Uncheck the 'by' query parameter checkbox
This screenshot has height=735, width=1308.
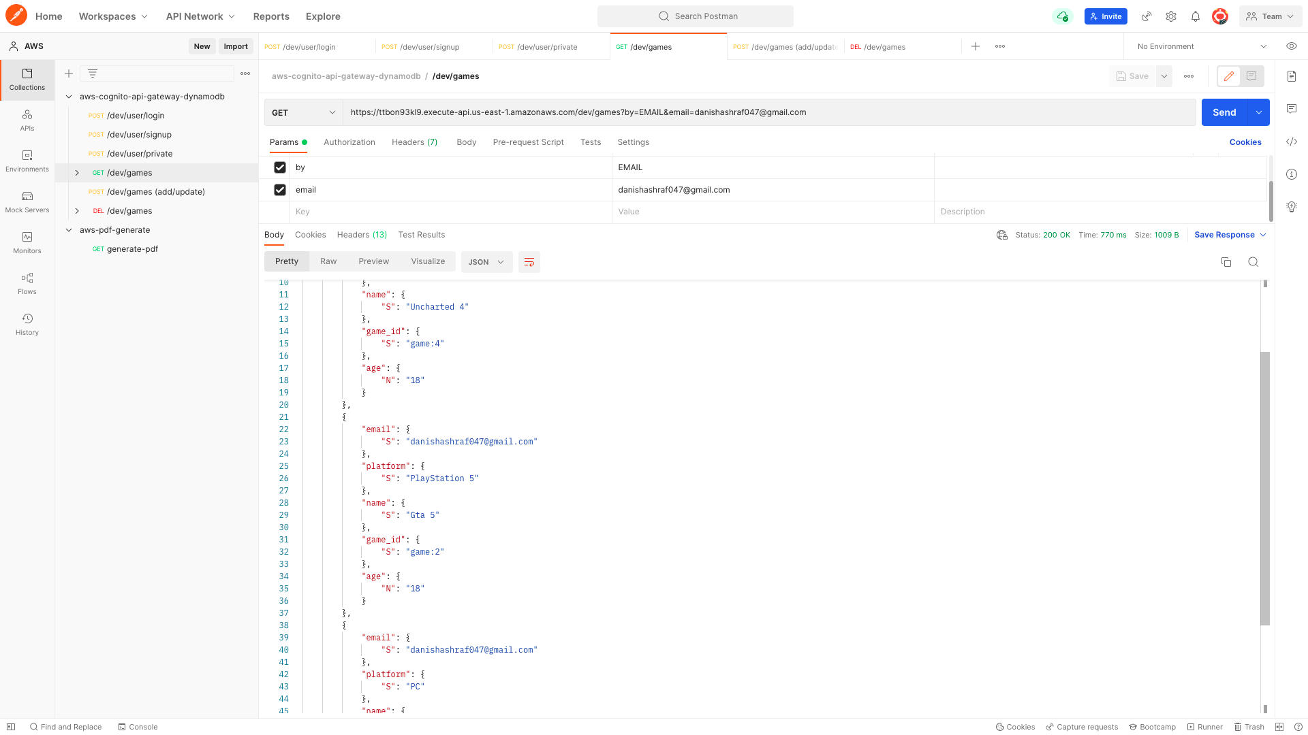(x=280, y=167)
